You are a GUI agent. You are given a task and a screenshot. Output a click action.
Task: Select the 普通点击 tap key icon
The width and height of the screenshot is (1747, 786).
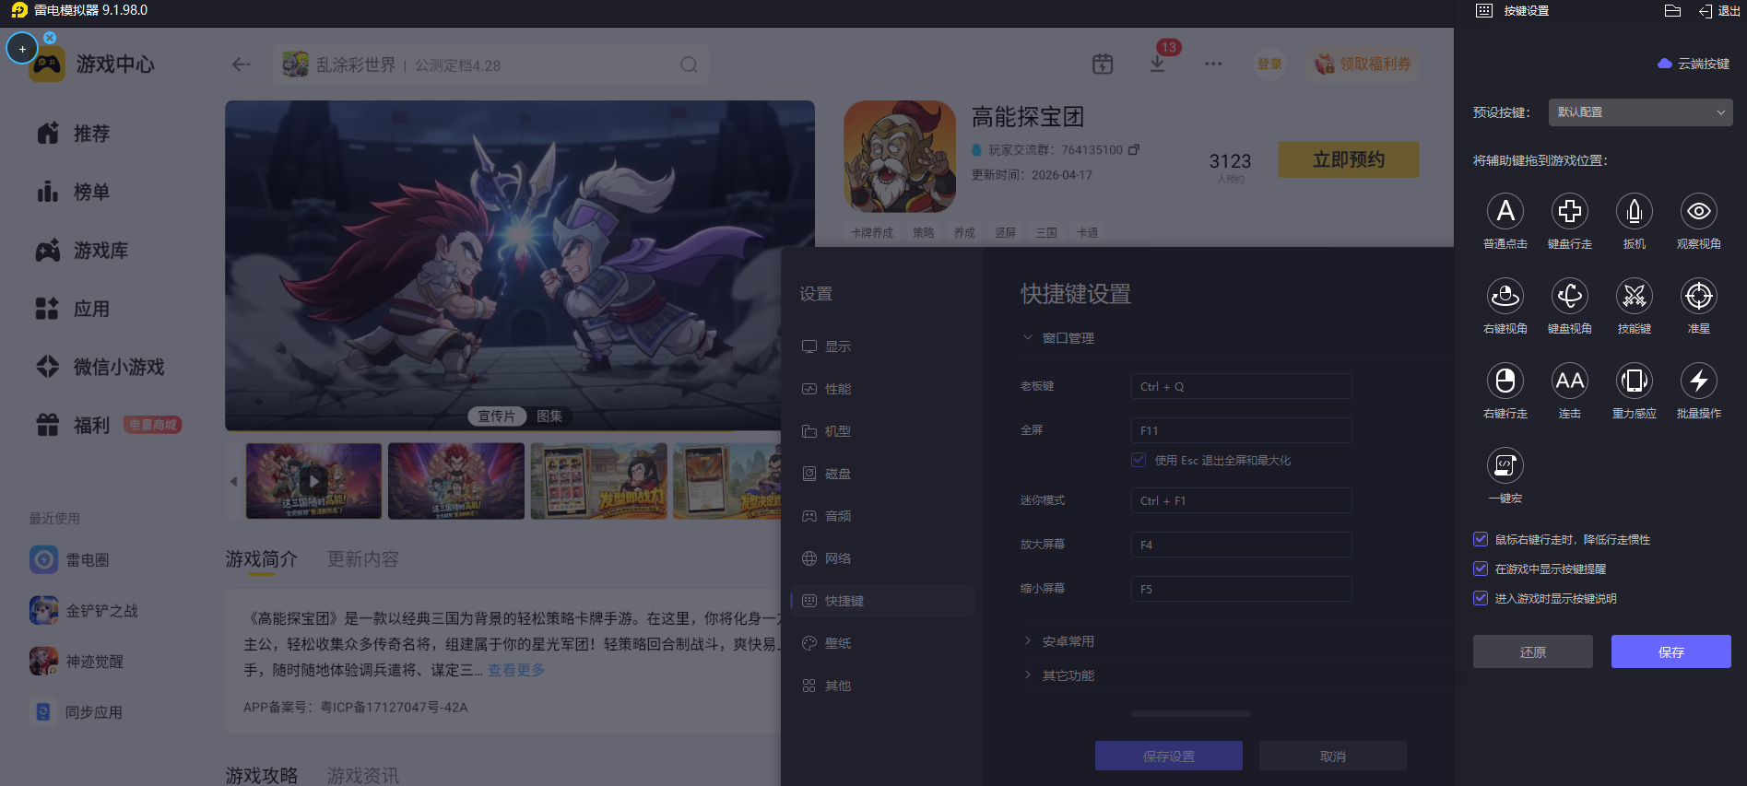click(1505, 212)
